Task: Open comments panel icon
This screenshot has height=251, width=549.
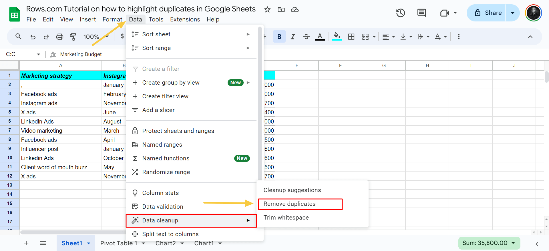Action: point(421,13)
